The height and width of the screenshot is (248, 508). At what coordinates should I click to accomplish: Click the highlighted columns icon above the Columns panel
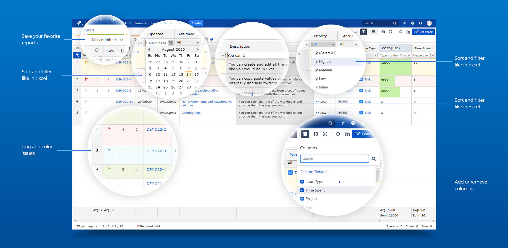click(305, 134)
